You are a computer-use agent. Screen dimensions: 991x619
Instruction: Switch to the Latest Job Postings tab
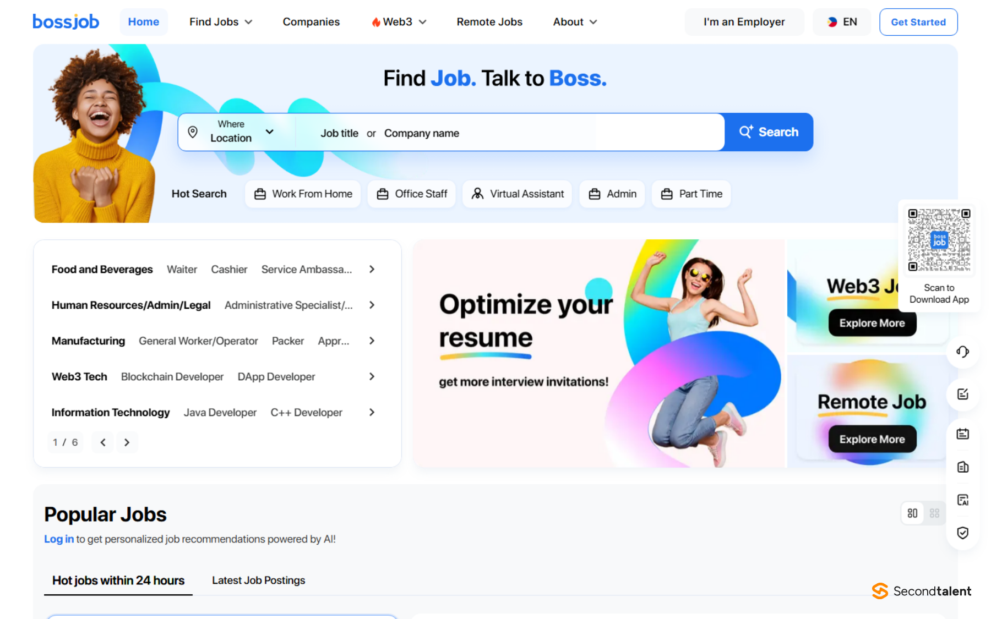pyautogui.click(x=258, y=580)
